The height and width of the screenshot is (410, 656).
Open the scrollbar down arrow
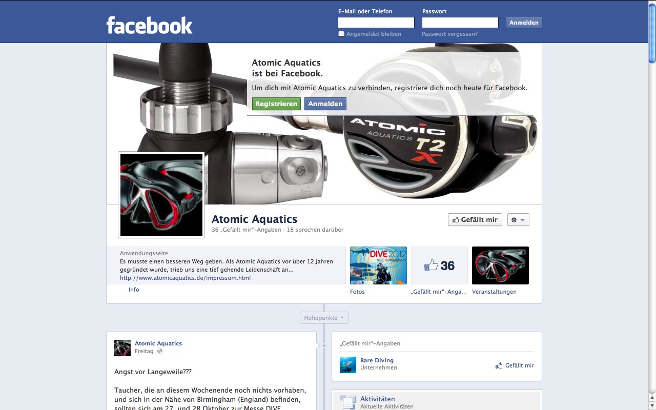click(x=652, y=405)
